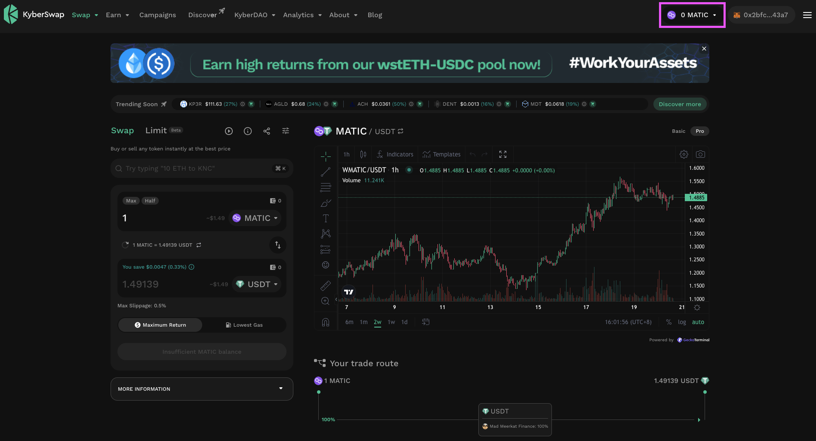Play the swap tutorial video icon
This screenshot has width=816, height=441.
(x=229, y=131)
